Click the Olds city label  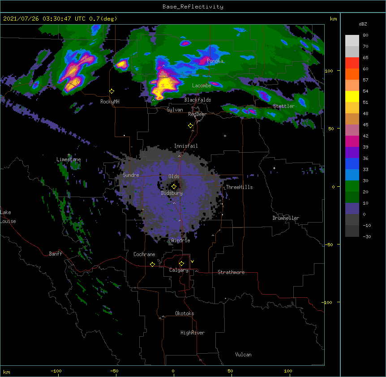[x=174, y=176]
